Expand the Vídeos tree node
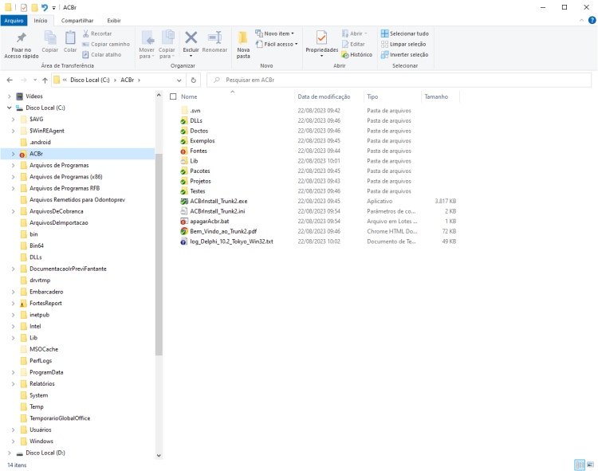Viewport: 598px width, 471px height. pos(10,96)
